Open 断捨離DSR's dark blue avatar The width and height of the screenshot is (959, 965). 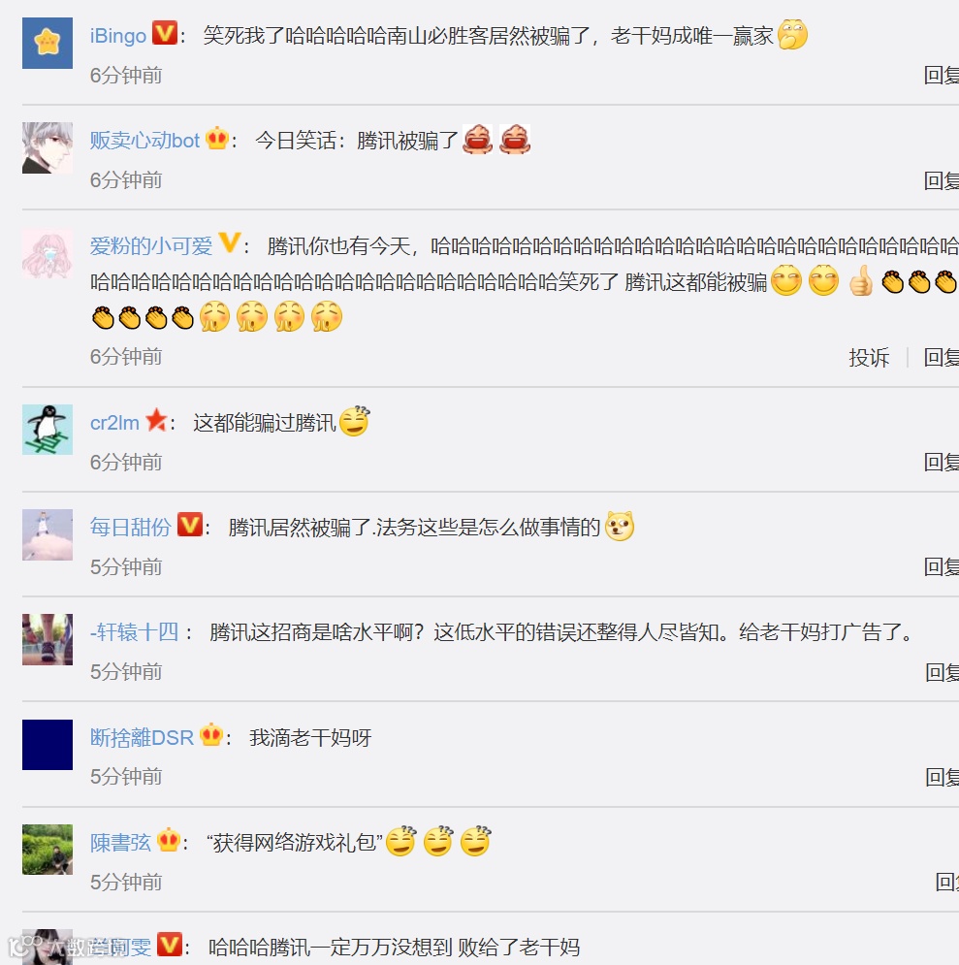tap(48, 745)
